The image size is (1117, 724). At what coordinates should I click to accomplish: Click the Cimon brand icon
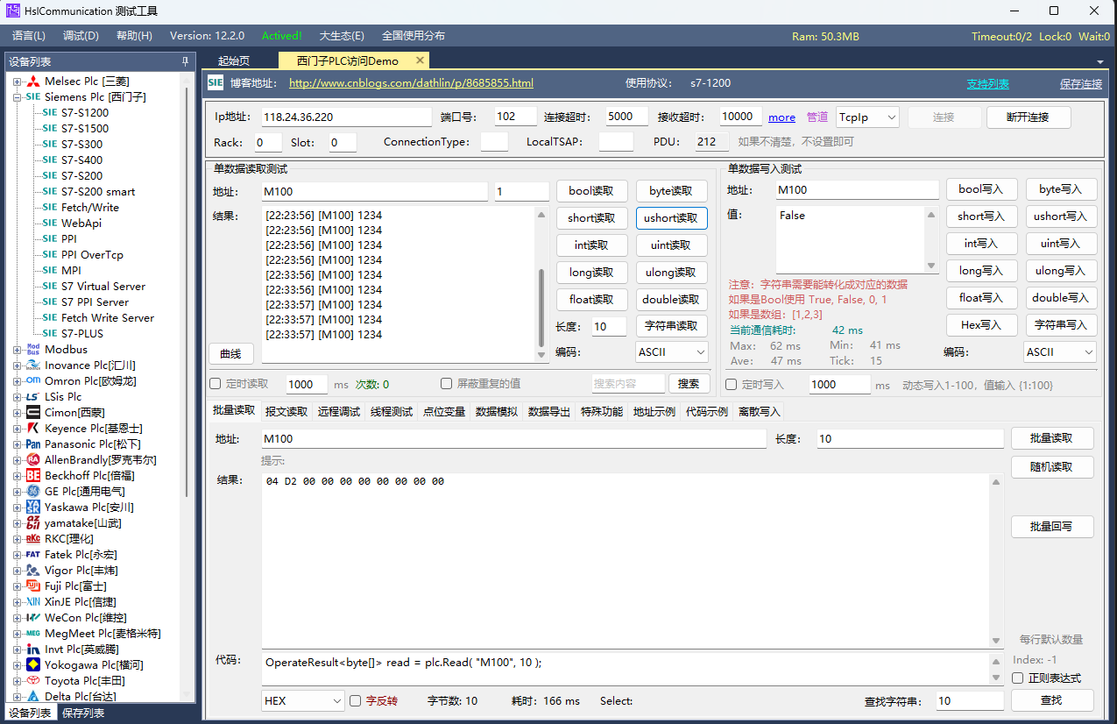click(x=33, y=413)
